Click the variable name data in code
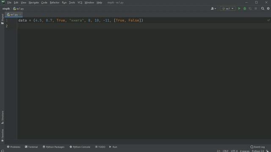 22,20
